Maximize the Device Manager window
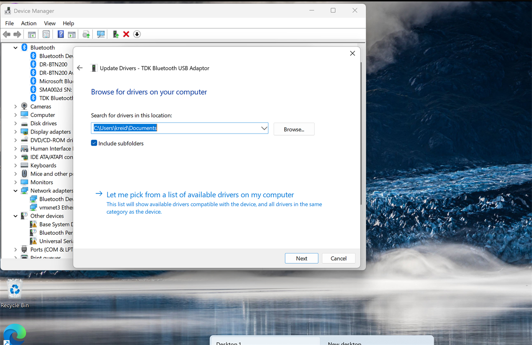The height and width of the screenshot is (345, 532). [x=333, y=11]
